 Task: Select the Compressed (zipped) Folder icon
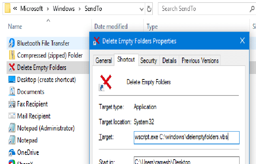(12, 55)
